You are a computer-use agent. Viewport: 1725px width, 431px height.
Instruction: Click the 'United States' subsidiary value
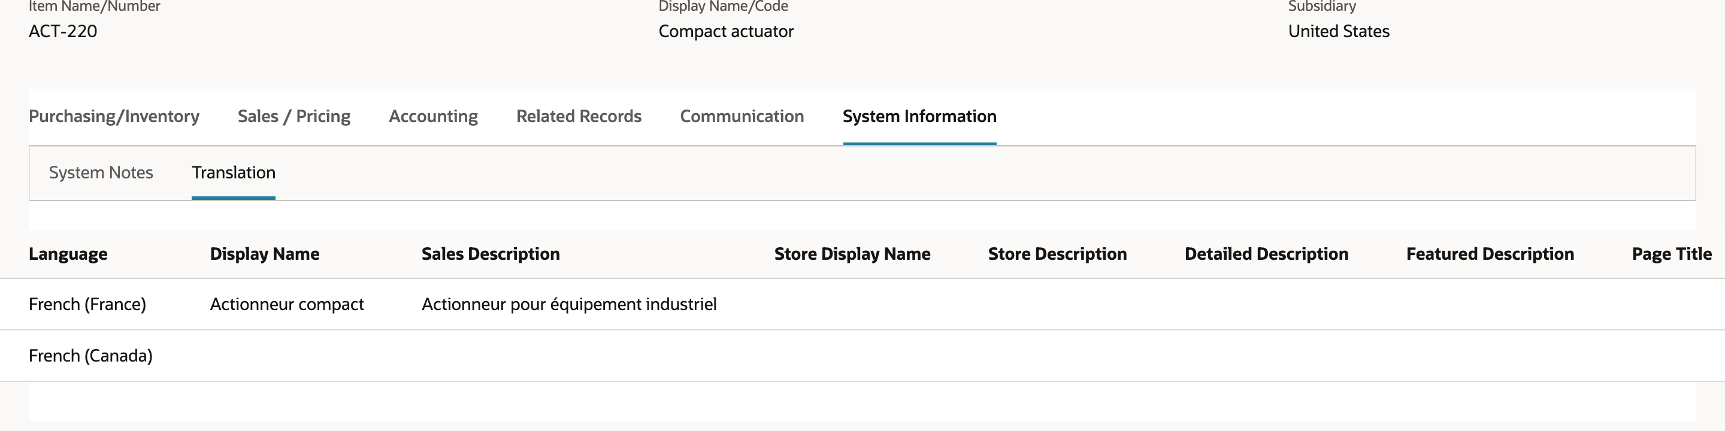pos(1339,32)
